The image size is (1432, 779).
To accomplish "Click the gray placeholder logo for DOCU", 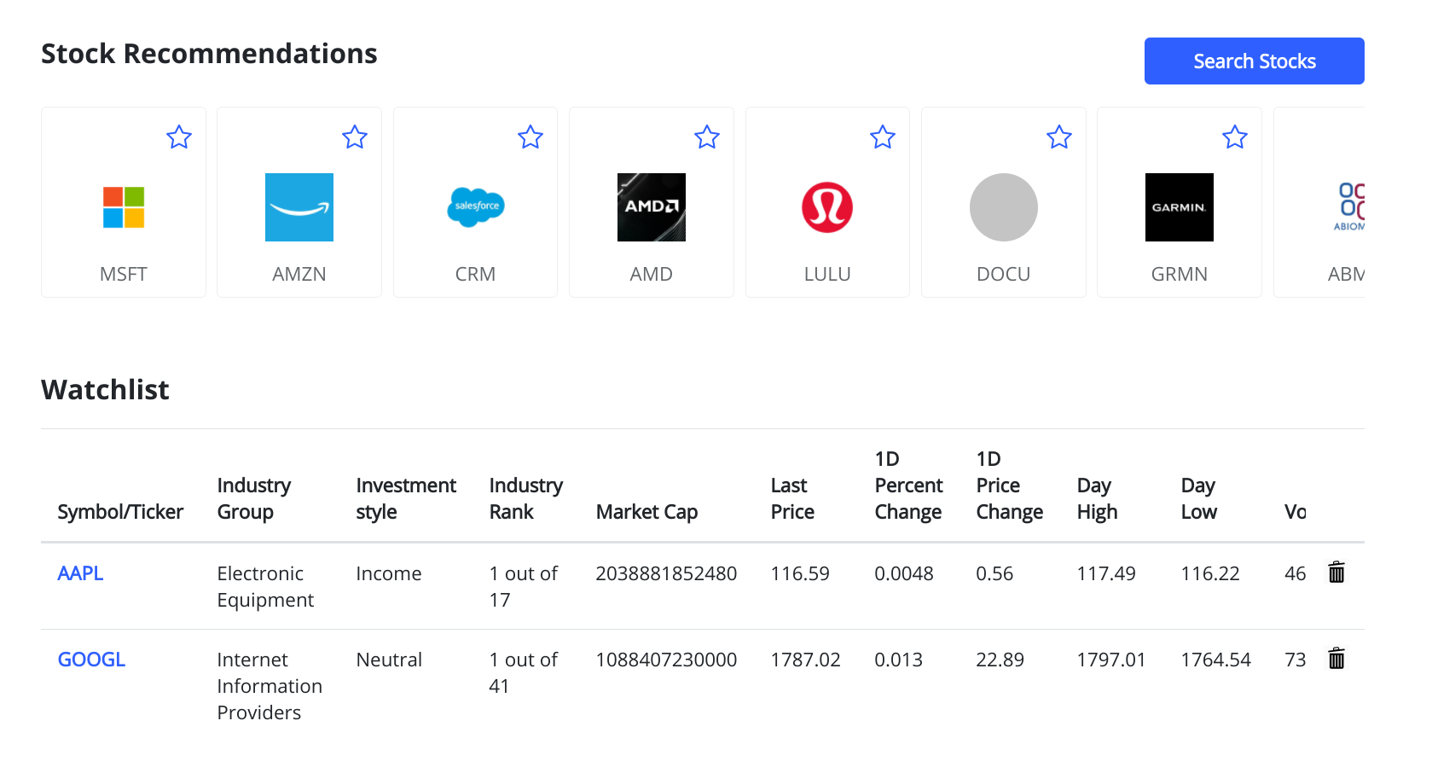I will click(x=1004, y=207).
